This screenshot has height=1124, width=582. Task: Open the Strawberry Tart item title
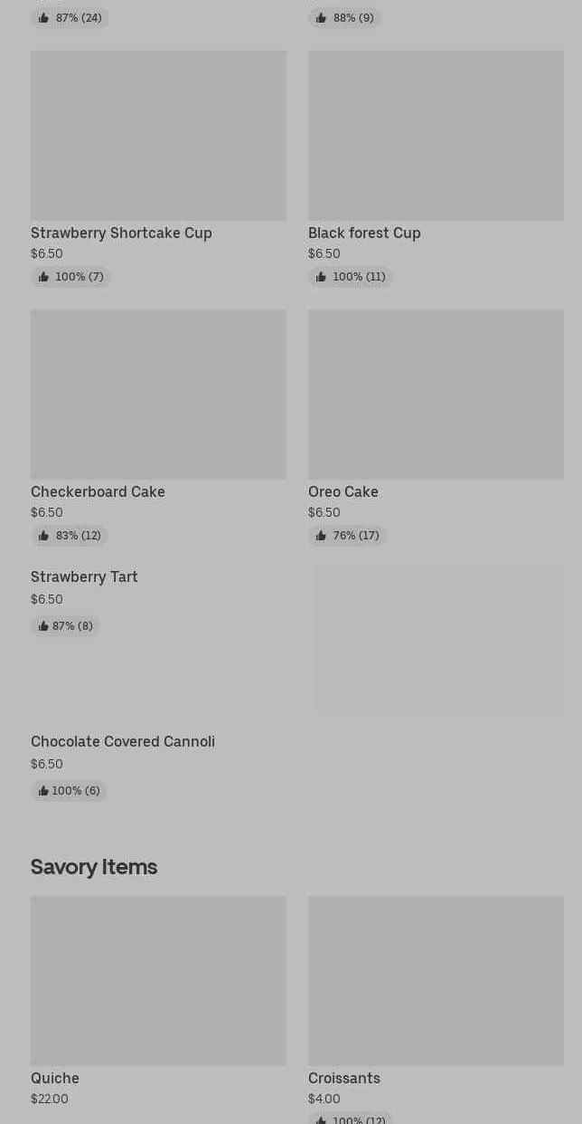[x=84, y=577]
